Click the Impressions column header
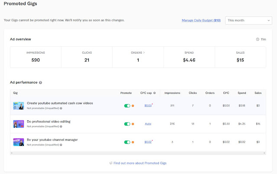277x174 pixels. [x=172, y=93]
